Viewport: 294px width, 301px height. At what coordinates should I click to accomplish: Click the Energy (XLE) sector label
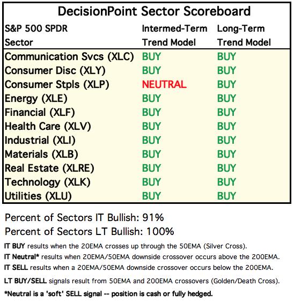tap(36, 99)
